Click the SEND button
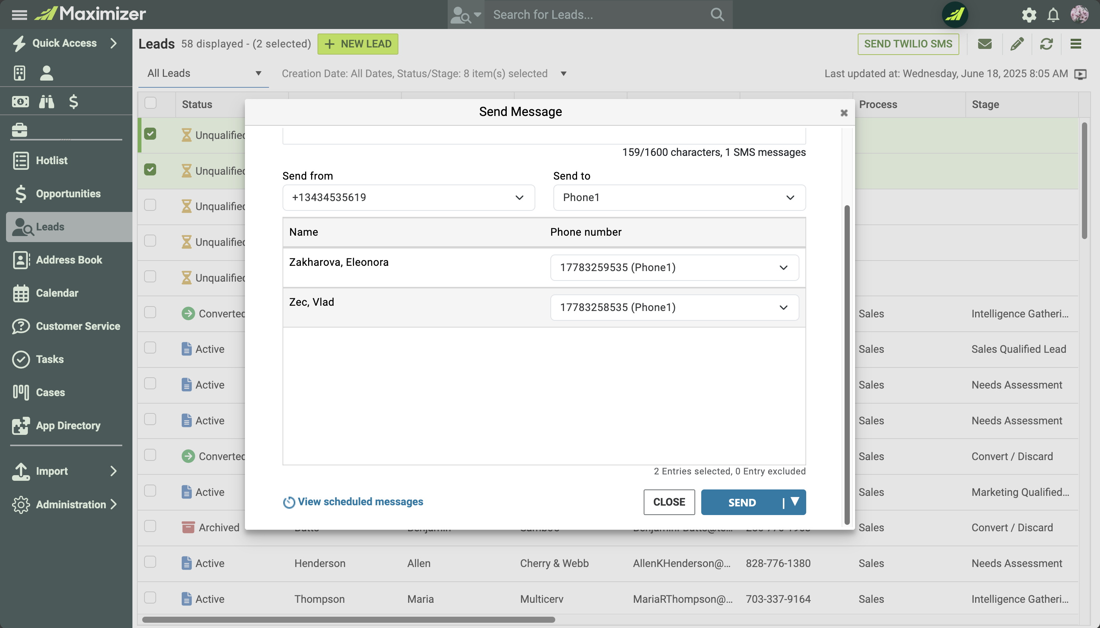 coord(741,503)
